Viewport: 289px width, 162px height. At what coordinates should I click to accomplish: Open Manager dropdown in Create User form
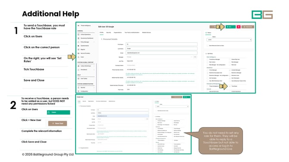coord(122,119)
